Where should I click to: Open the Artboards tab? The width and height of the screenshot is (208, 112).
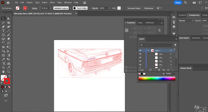[x=196, y=38]
